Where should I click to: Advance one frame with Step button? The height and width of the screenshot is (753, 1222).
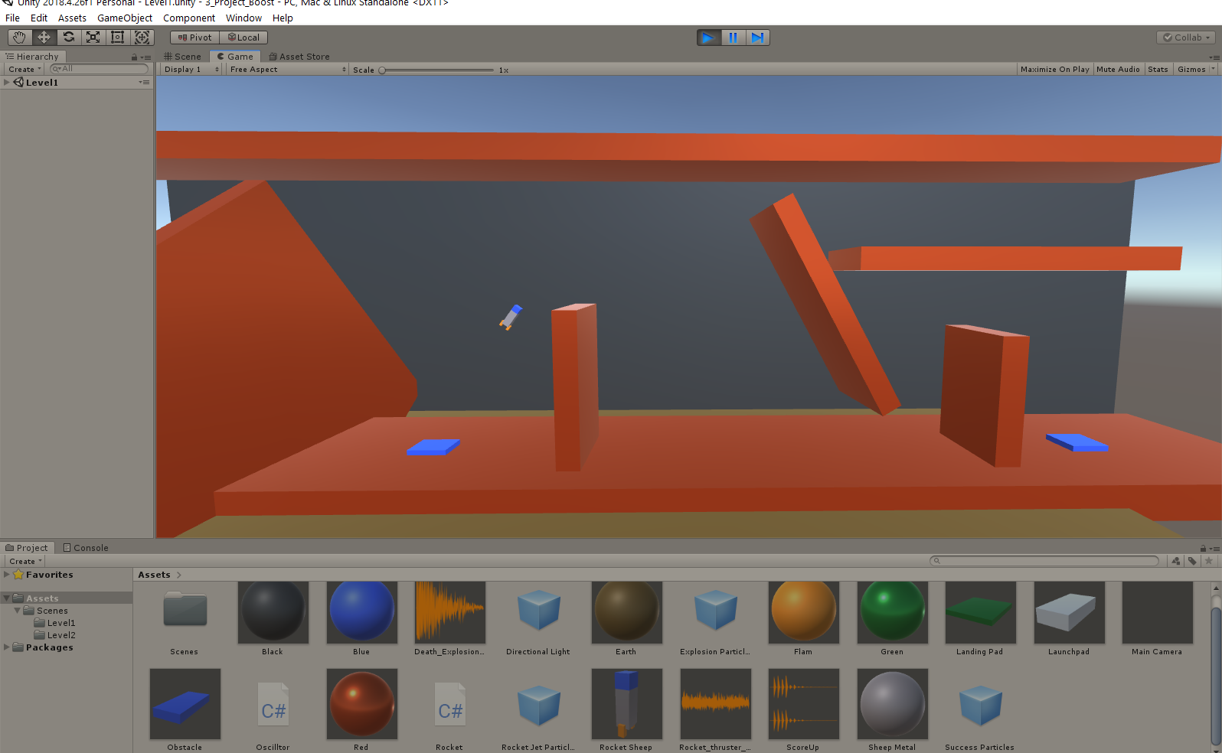tap(757, 37)
